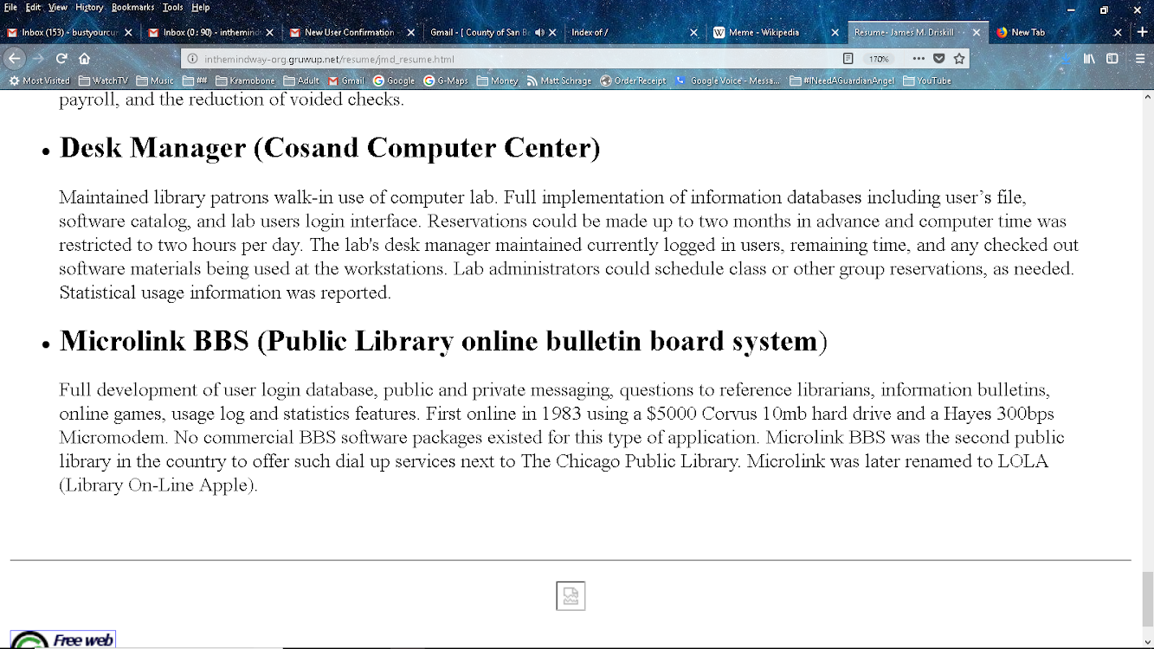Open Order Receipt bookmark

[634, 80]
